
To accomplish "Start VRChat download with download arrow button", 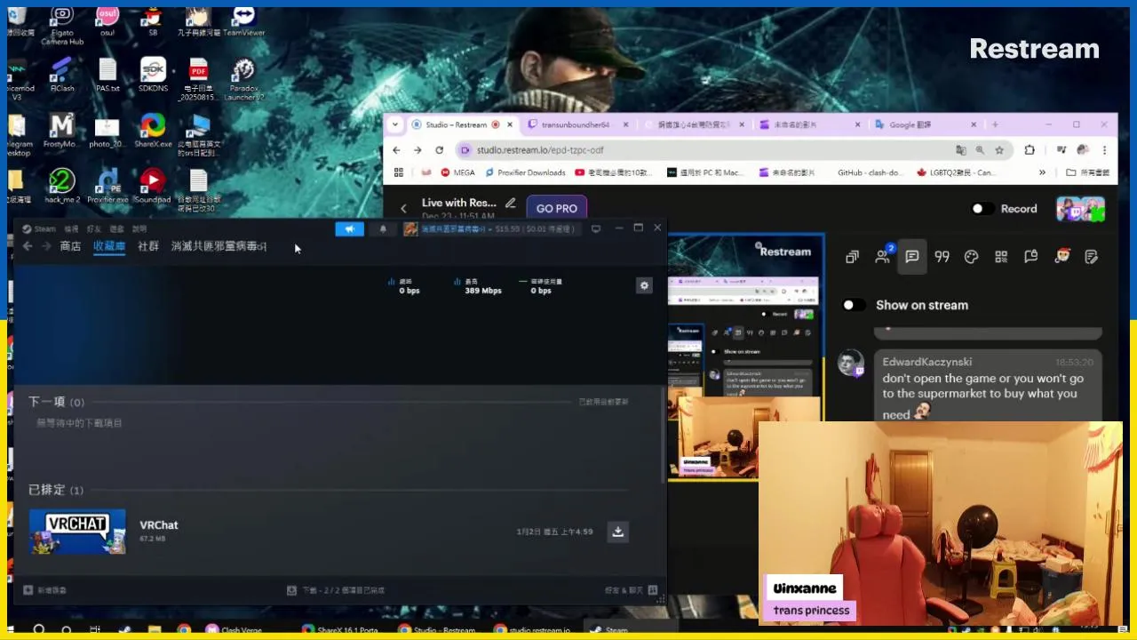I will click(617, 532).
